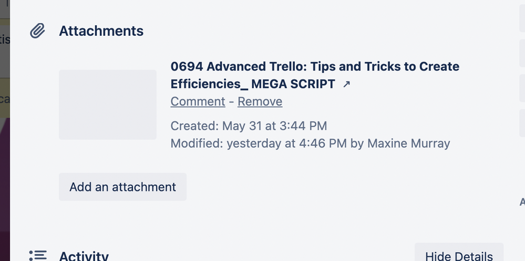Click the third cut-off sidebar button at right edge

click(x=522, y=88)
